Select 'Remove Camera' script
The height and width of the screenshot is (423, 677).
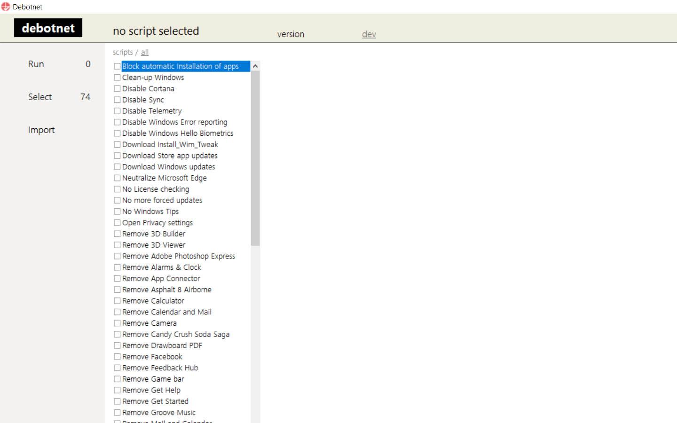(150, 323)
